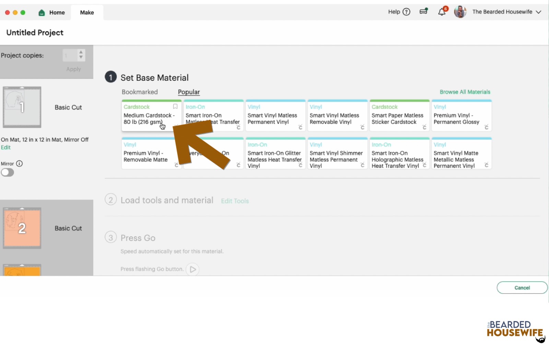This screenshot has width=549, height=349.
Task: Select the Popular materials tab
Action: pos(188,92)
